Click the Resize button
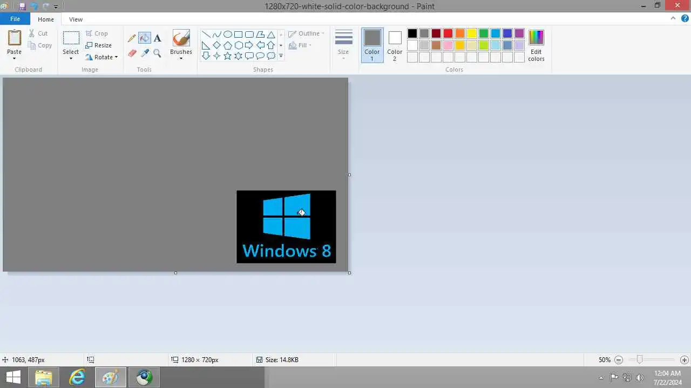Image resolution: width=691 pixels, height=388 pixels. [x=99, y=45]
